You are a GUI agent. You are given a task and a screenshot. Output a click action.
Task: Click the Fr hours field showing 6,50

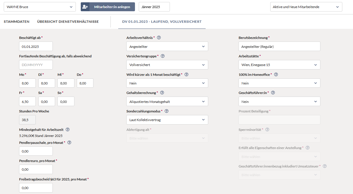point(27,101)
